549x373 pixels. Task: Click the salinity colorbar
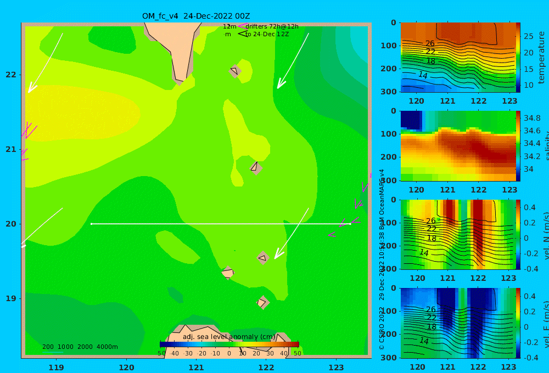coord(518,146)
